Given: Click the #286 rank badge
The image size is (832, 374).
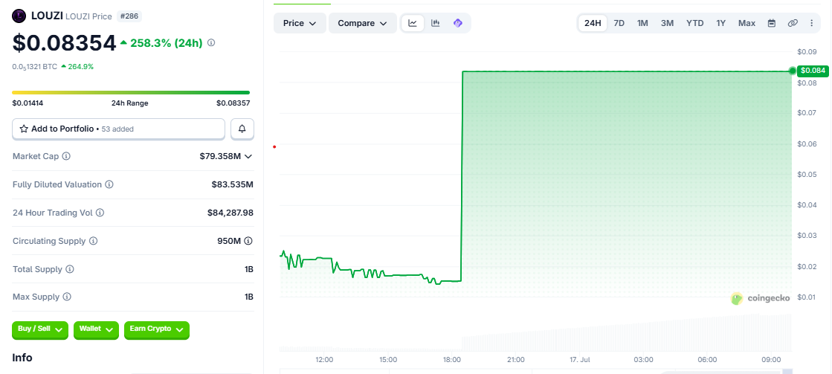Looking at the screenshot, I should click(129, 16).
